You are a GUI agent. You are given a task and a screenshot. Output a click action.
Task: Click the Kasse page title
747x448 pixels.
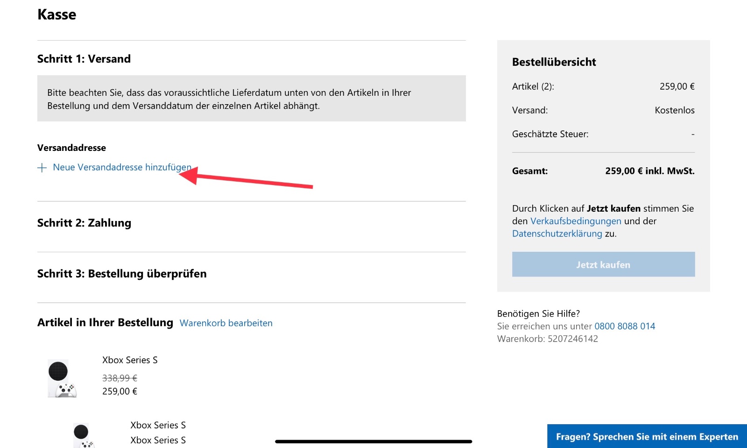(56, 14)
